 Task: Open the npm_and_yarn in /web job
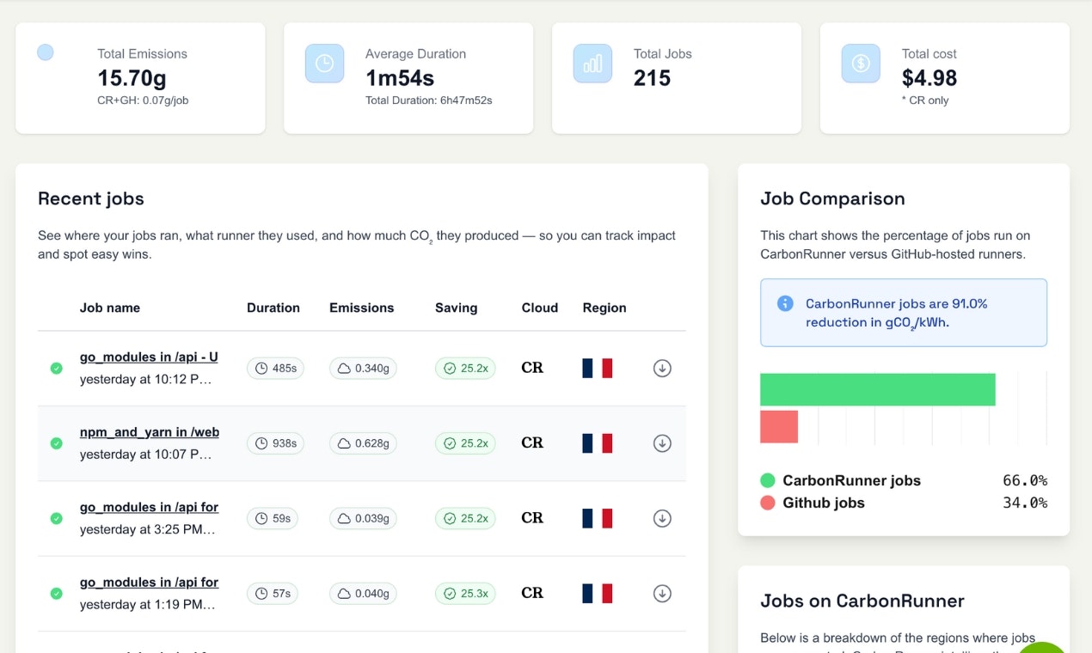[150, 432]
